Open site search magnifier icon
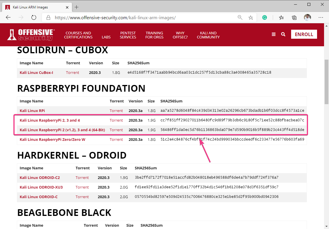329x229 pixels. (x=283, y=34)
